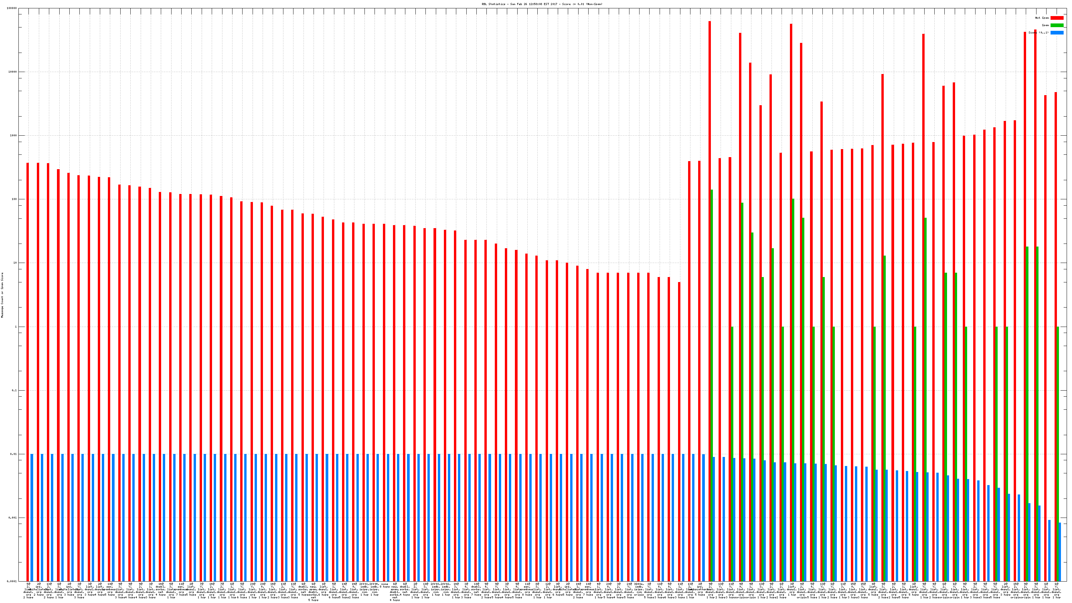
Task: Click the 0.0001 y-axis tick label
Action: tap(12, 581)
